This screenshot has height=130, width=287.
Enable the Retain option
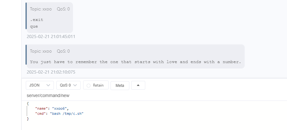[96, 85]
